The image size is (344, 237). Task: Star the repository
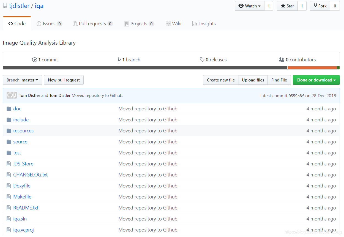pyautogui.click(x=287, y=6)
